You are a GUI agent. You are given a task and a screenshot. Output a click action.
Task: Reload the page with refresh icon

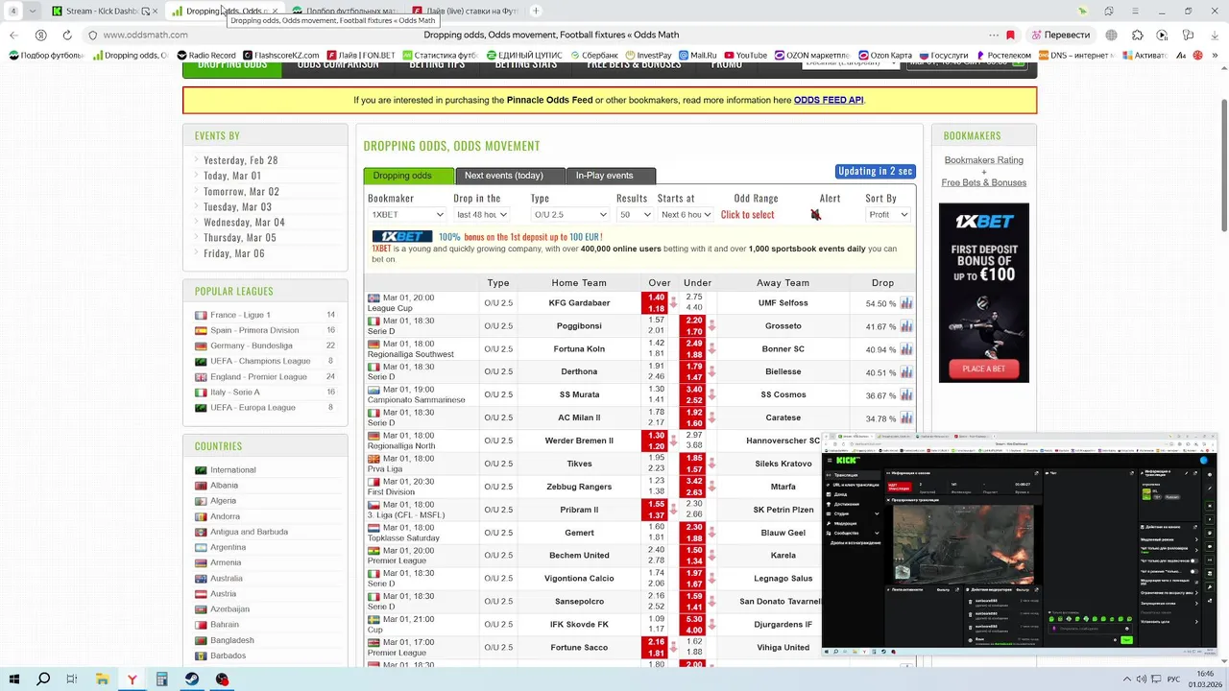[x=67, y=35]
